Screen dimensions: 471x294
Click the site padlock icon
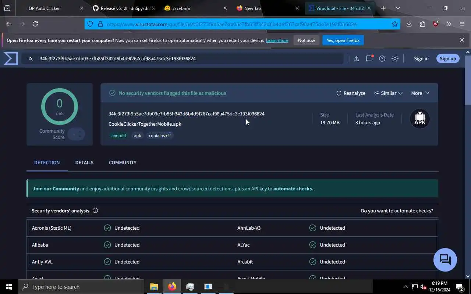(x=100, y=24)
